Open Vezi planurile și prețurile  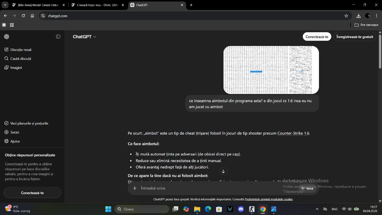pyautogui.click(x=29, y=123)
